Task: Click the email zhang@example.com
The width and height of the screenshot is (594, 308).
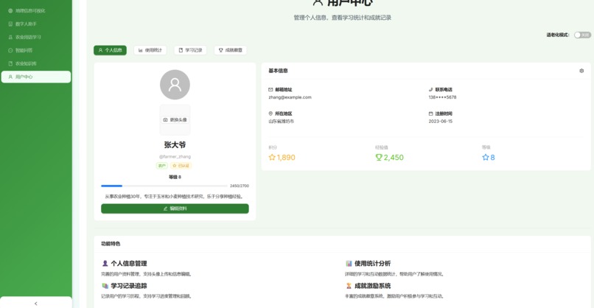Action: pyautogui.click(x=290, y=97)
